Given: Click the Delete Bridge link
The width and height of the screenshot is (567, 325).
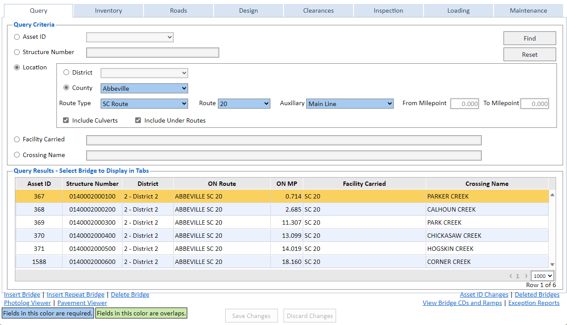Looking at the screenshot, I should [130, 295].
